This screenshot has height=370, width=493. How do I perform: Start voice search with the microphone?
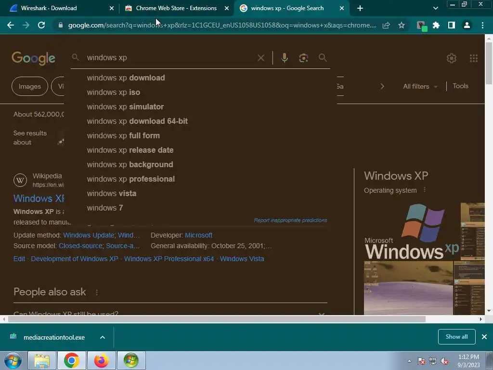(x=285, y=58)
